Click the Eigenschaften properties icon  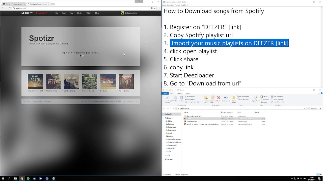pyautogui.click(x=256, y=98)
